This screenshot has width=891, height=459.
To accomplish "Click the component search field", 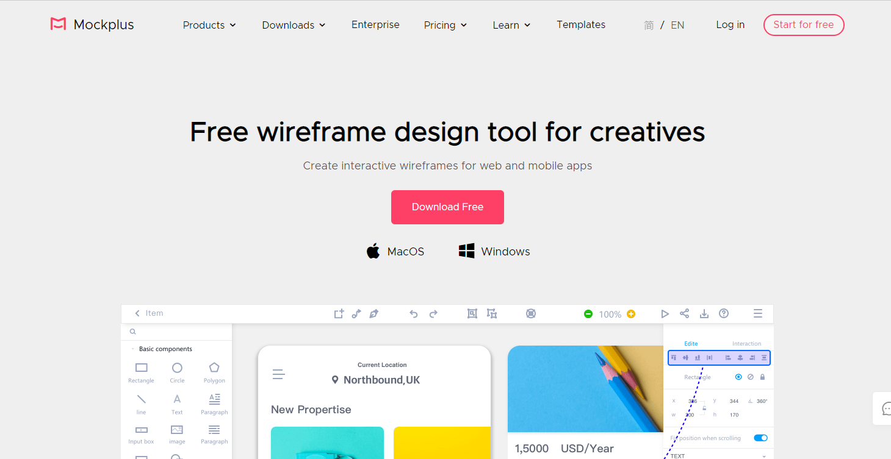I will pyautogui.click(x=176, y=332).
